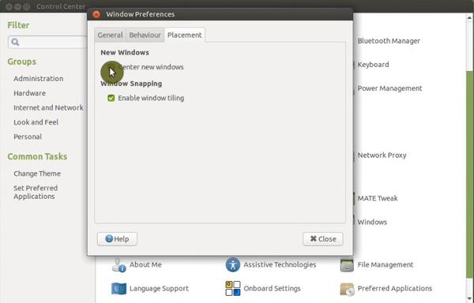
Task: Click the Filter search field in Control Center
Action: [x=47, y=42]
